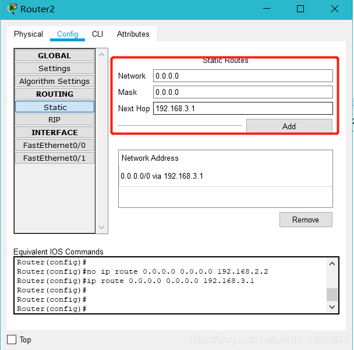Viewport: 354px width, 350px height.
Task: Click the INTERFACE section header
Action: point(55,132)
